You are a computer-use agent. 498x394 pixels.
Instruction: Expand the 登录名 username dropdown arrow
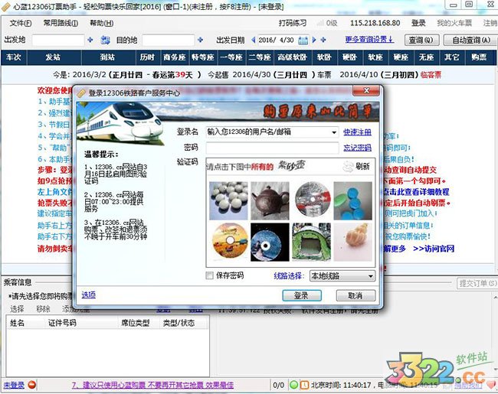pyautogui.click(x=334, y=132)
